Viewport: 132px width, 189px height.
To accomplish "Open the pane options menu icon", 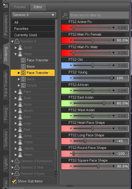I will [x=6, y=6].
